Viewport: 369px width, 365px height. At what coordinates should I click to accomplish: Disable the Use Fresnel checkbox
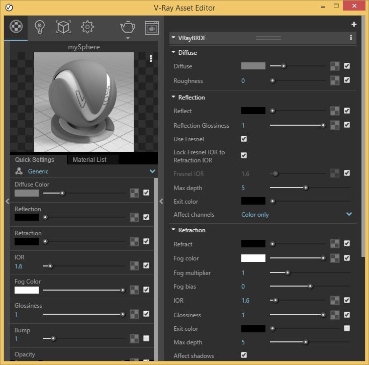[x=244, y=139]
